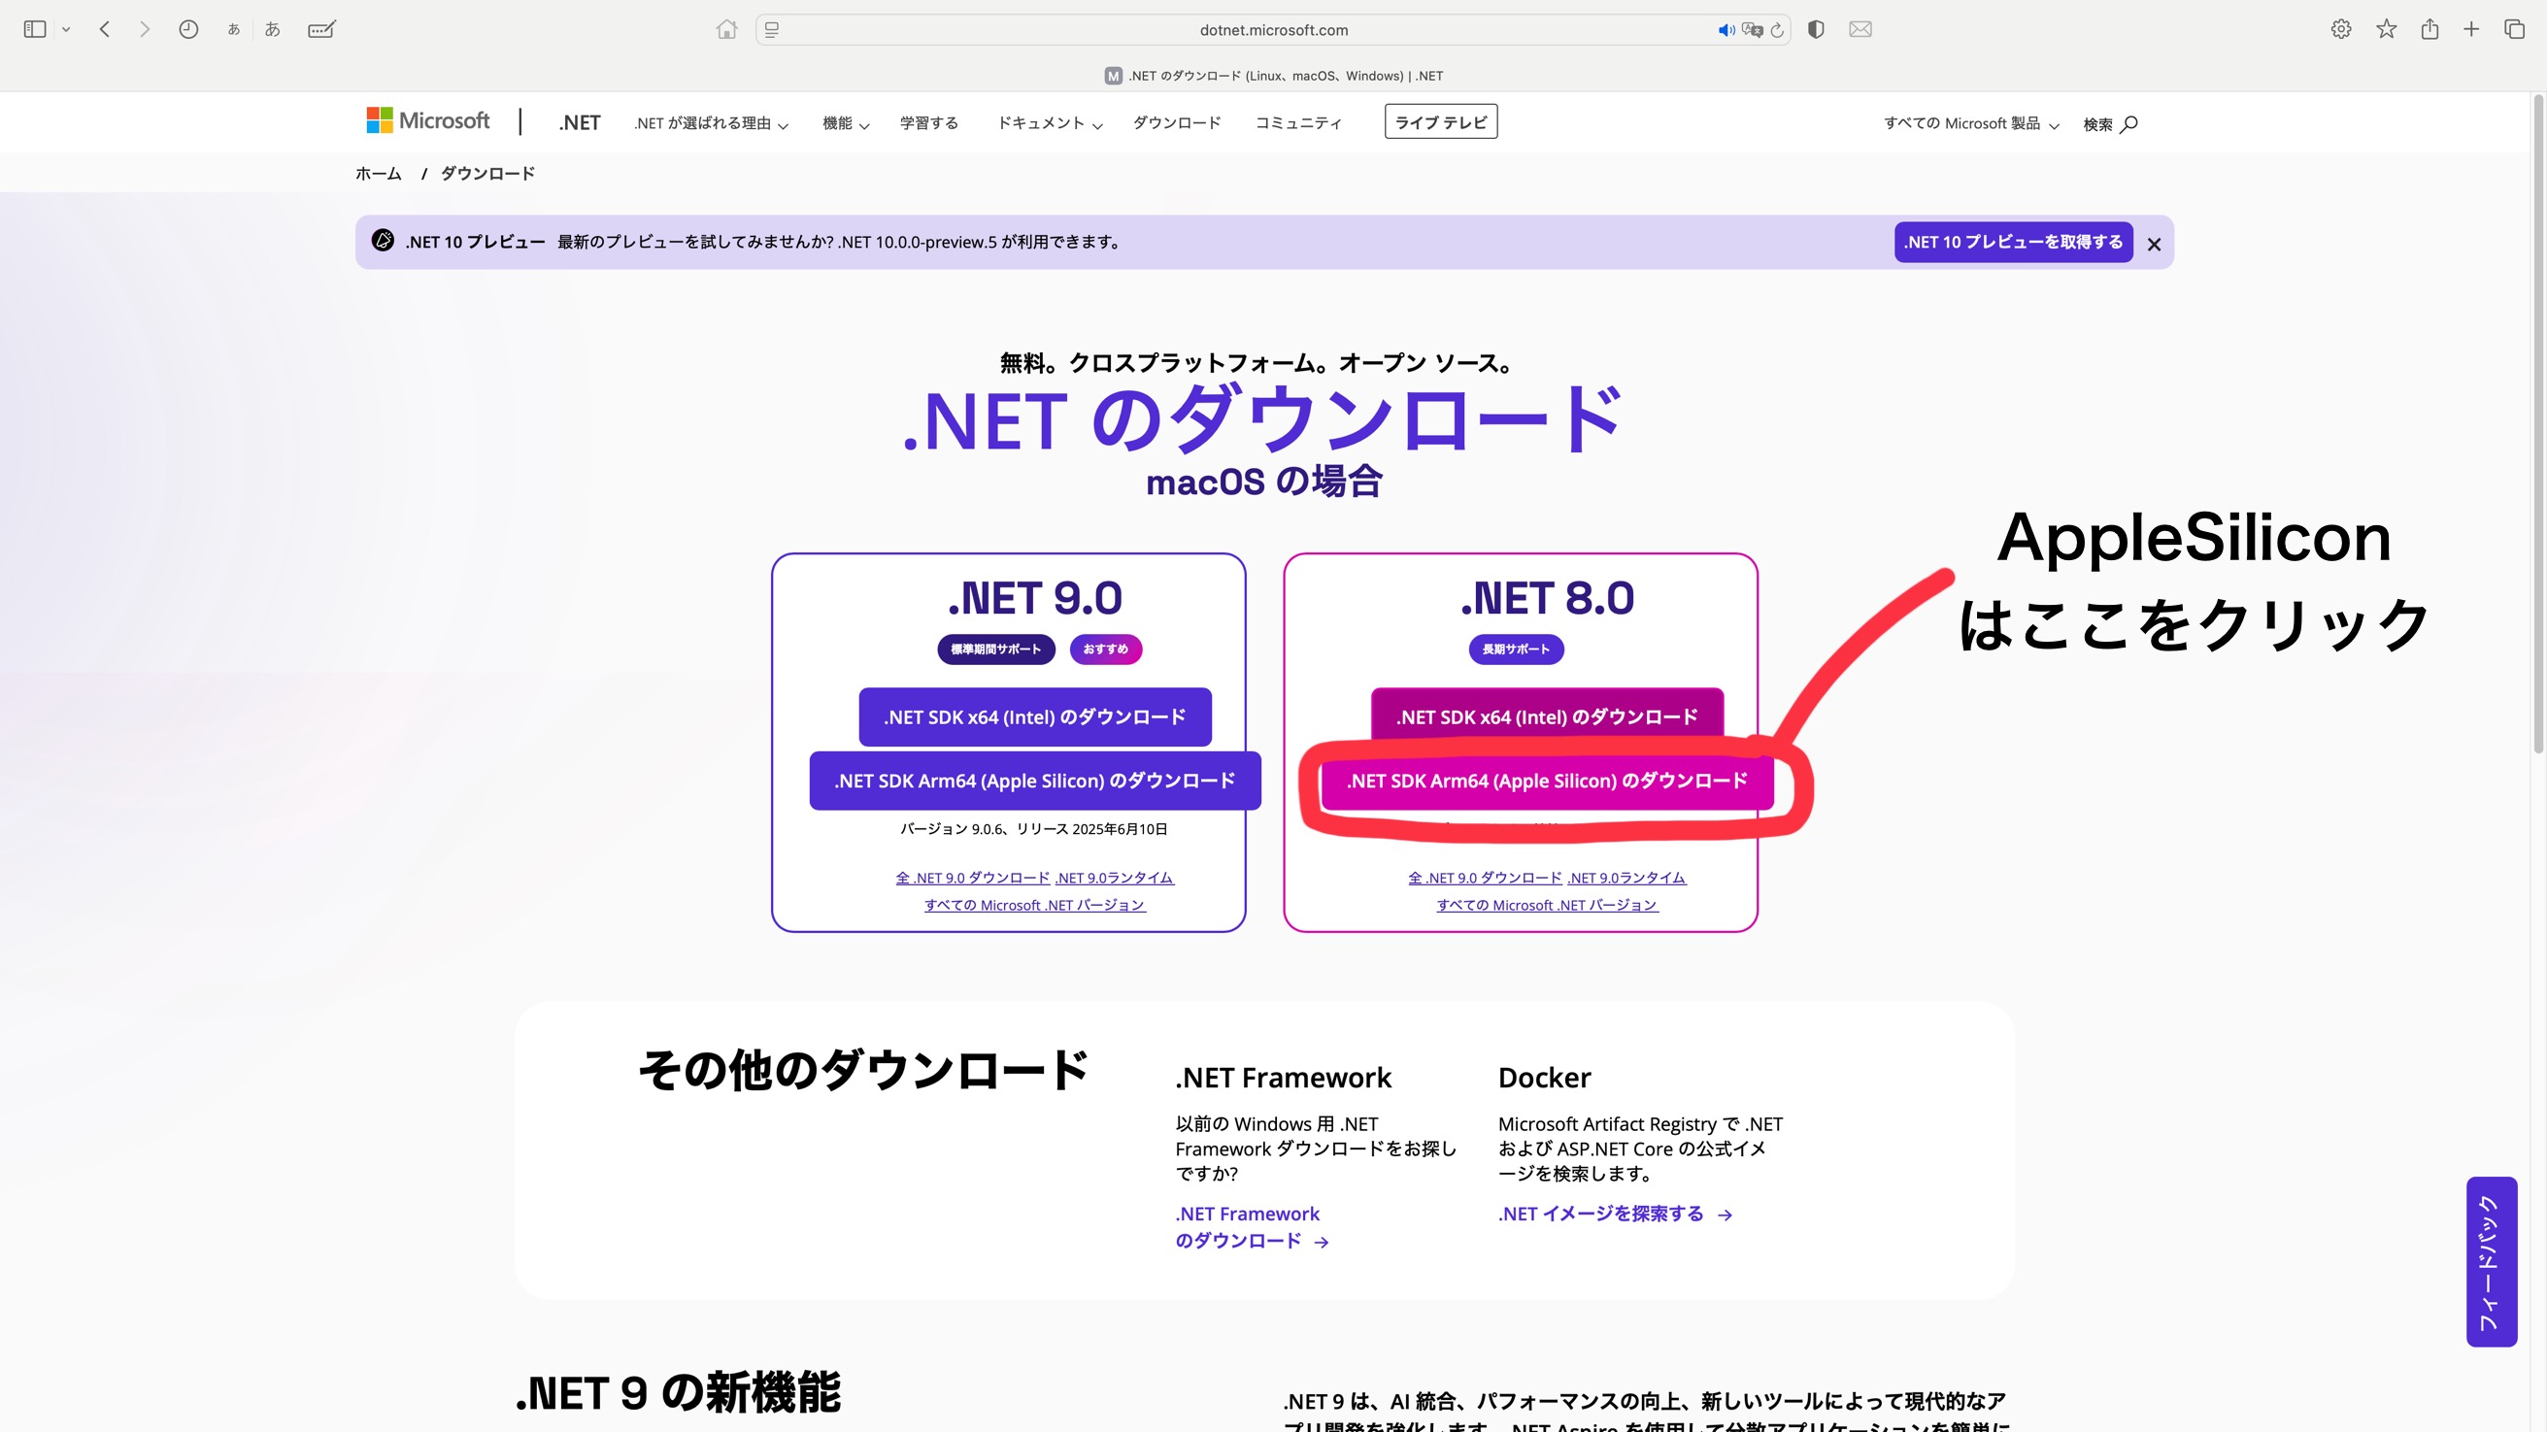Open the privacy report shield icon
Screen dimensions: 2547x1432
pyautogui.click(x=1815, y=30)
